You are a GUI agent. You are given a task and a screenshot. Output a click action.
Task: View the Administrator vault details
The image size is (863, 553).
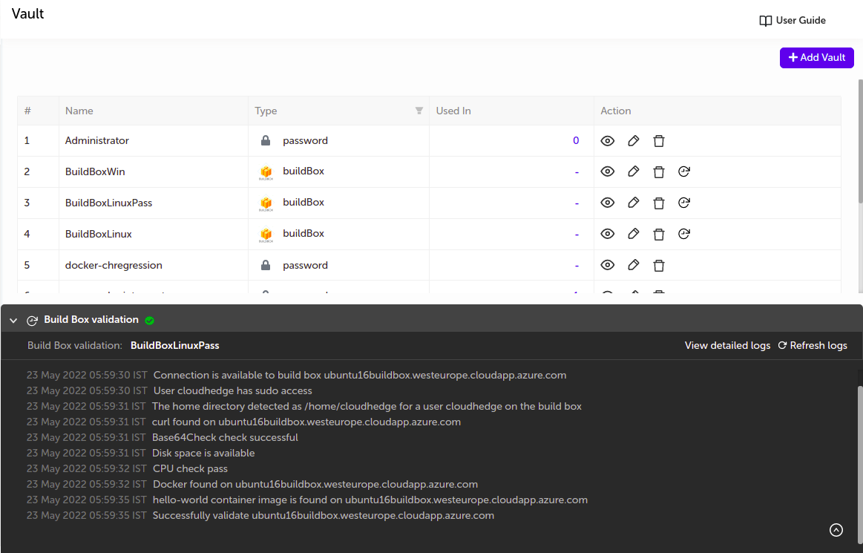(608, 141)
